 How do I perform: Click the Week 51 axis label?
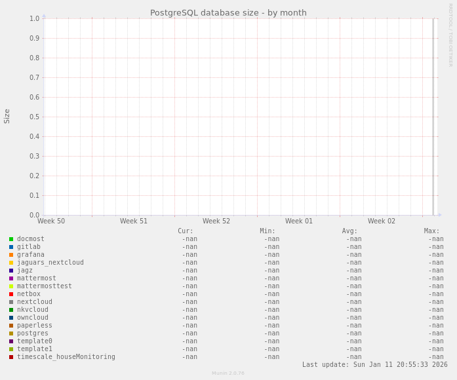[x=134, y=221]
